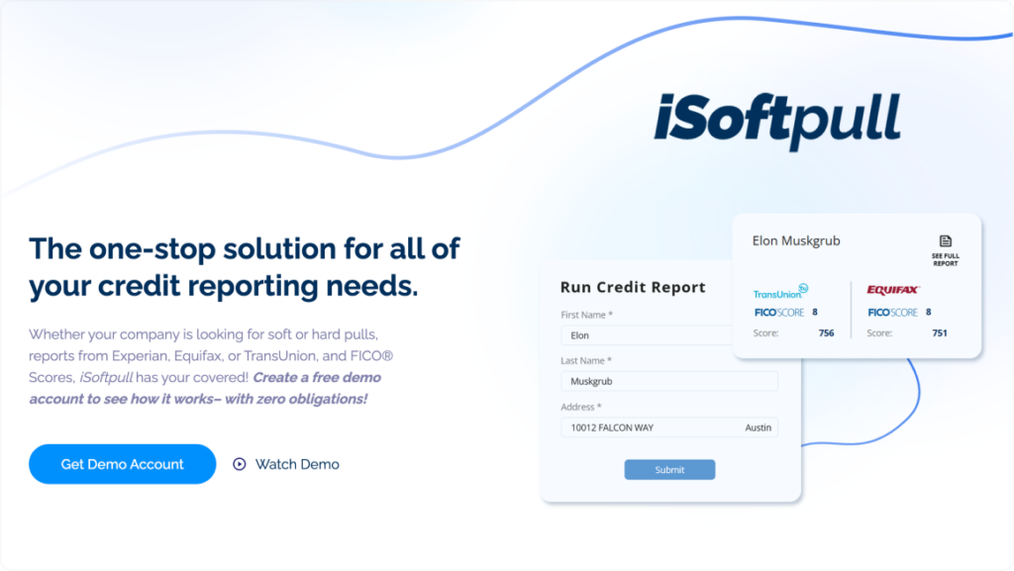Click the Run Credit Report heading
1014x571 pixels.
tap(633, 287)
